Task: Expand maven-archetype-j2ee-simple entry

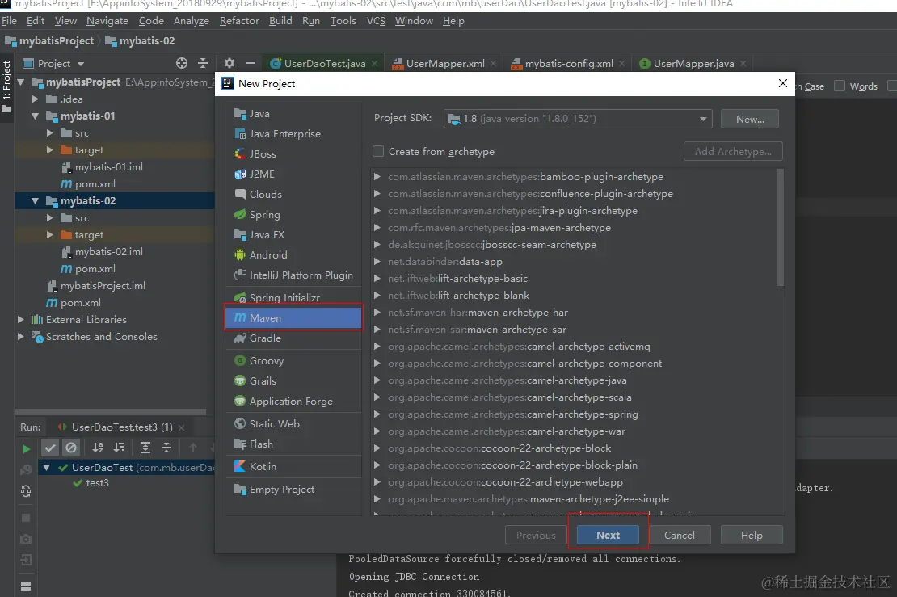Action: (x=377, y=498)
